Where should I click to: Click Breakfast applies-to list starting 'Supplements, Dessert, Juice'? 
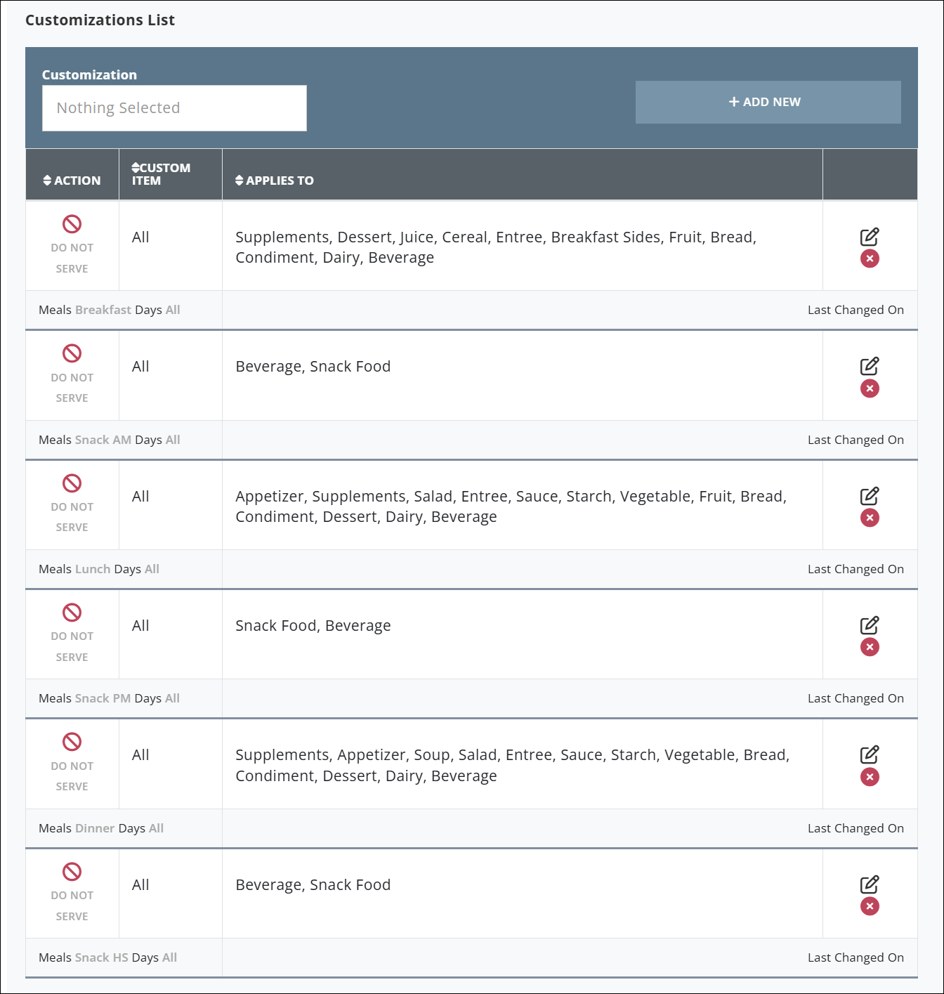point(496,247)
